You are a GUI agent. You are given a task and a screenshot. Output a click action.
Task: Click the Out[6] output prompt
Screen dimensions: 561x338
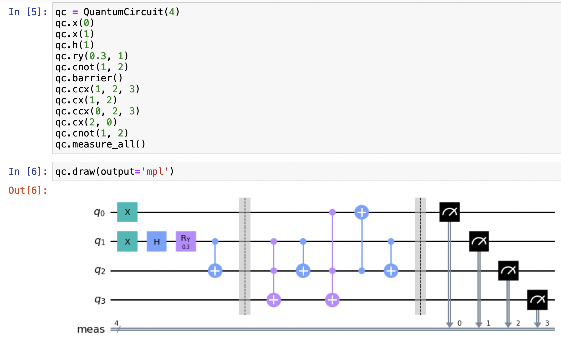click(28, 191)
